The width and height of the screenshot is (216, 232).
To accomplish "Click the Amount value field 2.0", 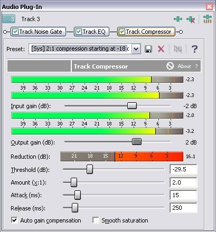I will click(x=183, y=182).
